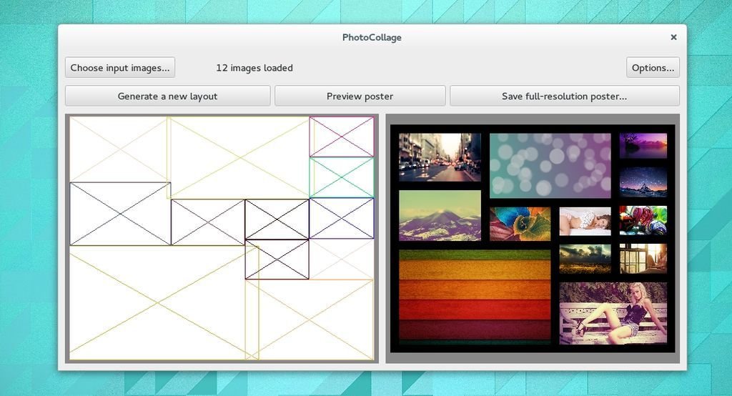Click the bokeh circles photo
The height and width of the screenshot is (396, 732).
[550, 165]
